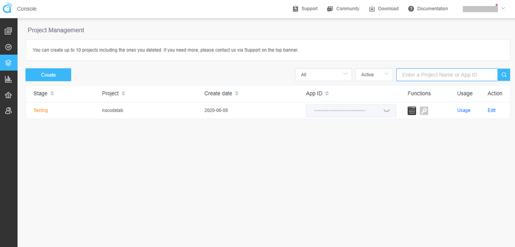Open nocodelab project key icon
This screenshot has height=247, width=515.
coord(424,110)
